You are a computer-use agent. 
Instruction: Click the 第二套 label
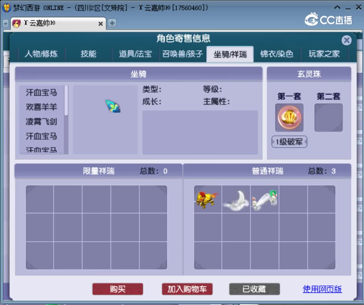pos(328,96)
